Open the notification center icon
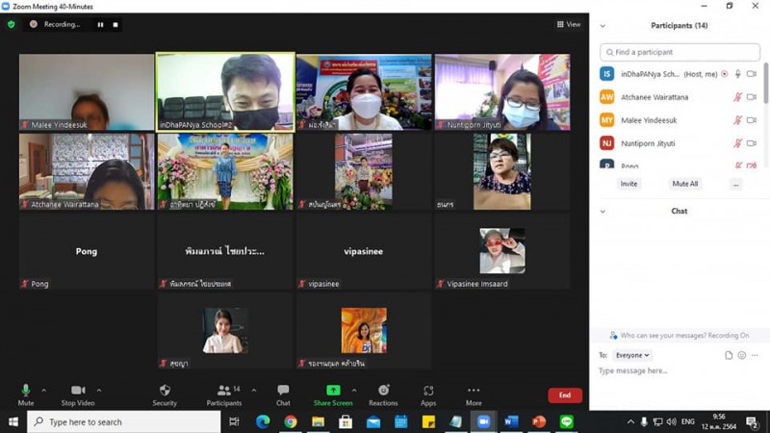770x433 pixels. 753,421
